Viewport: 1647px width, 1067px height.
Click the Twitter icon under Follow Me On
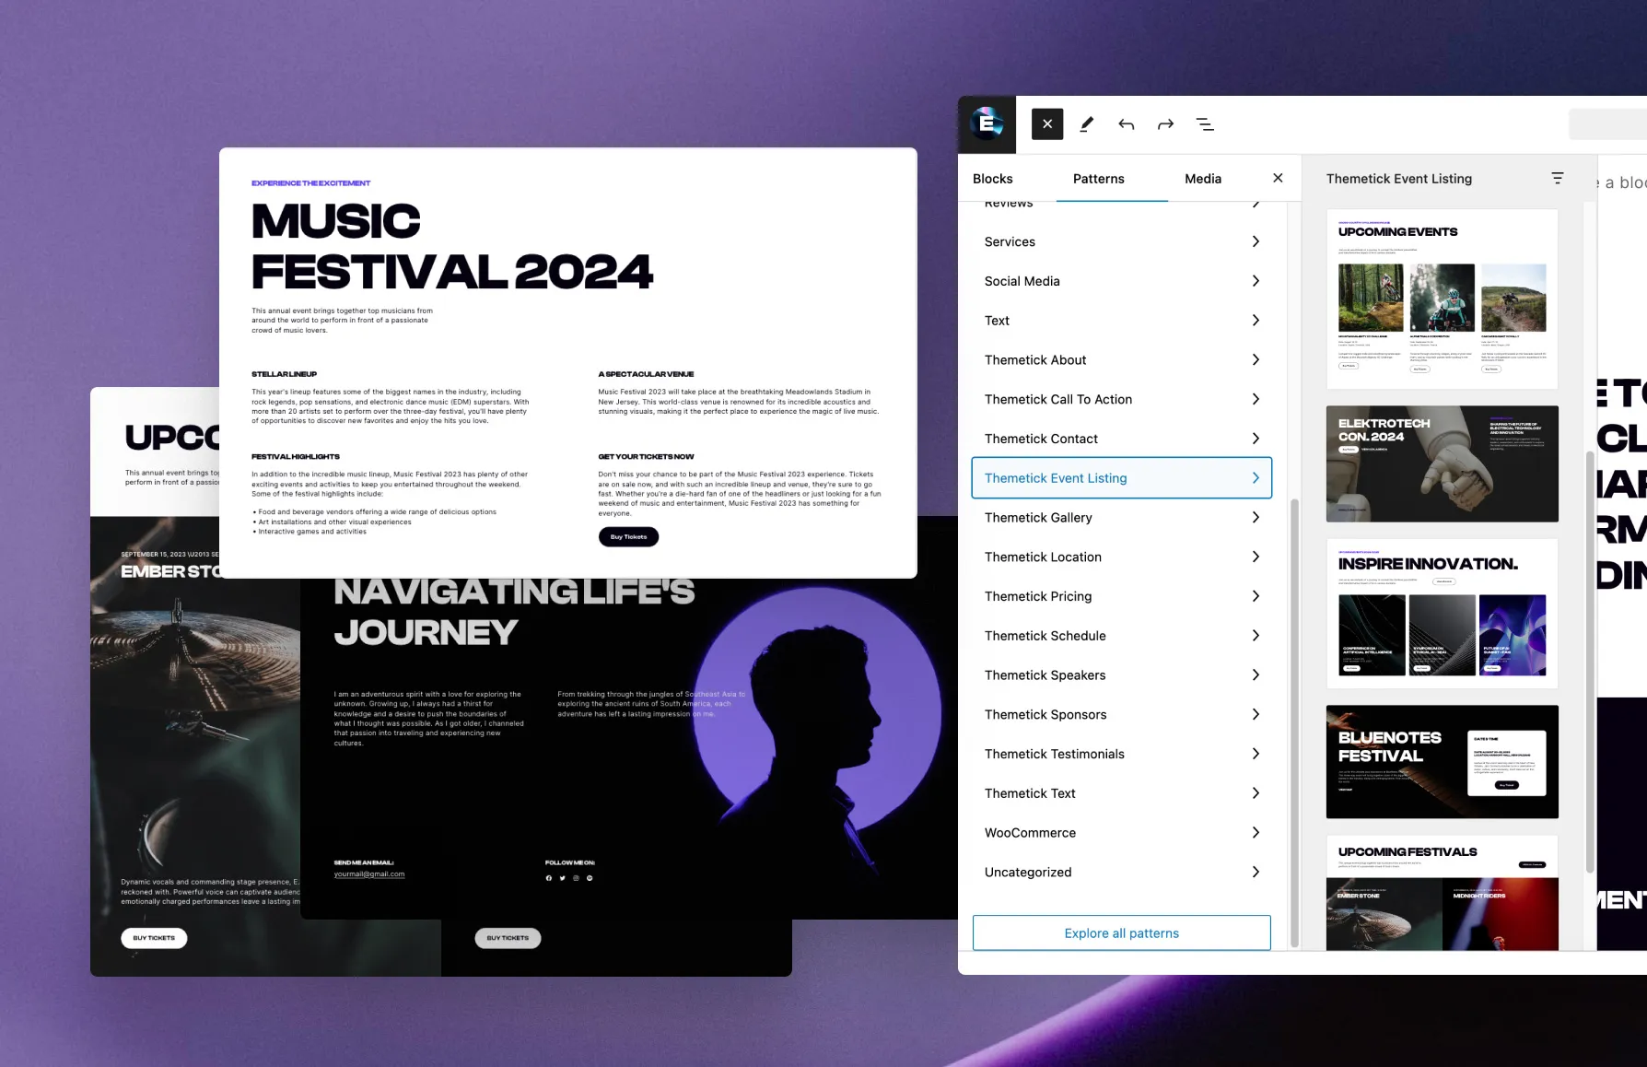[x=563, y=878]
